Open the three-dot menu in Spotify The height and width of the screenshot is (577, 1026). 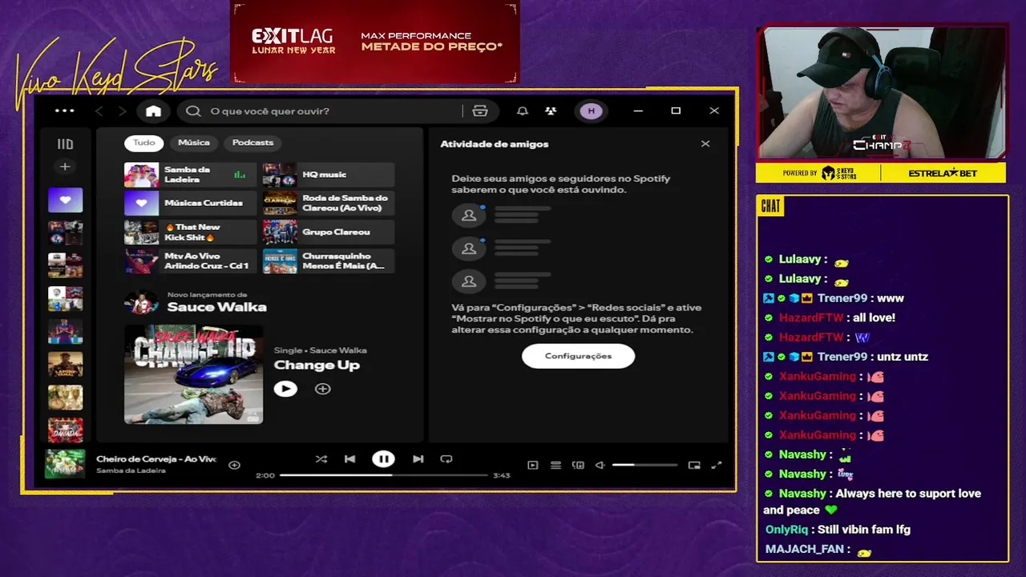(x=65, y=111)
